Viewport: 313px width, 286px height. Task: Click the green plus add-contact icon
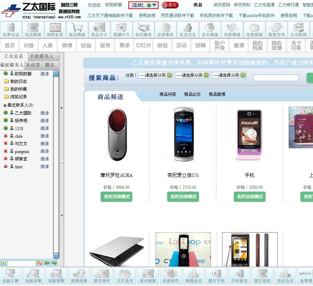[x=3, y=263]
